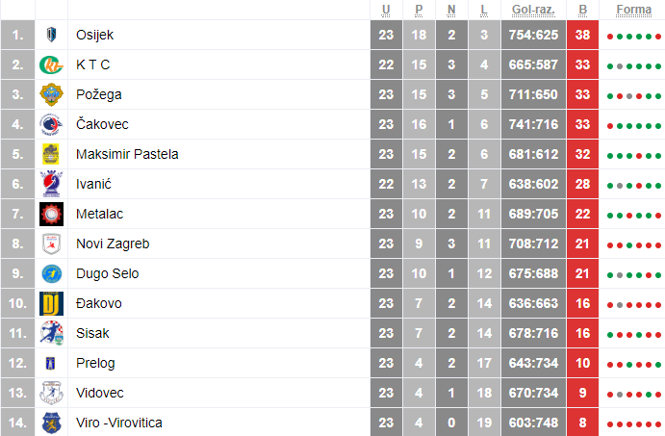The height and width of the screenshot is (436, 665).
Task: Click the Metalac club logo
Action: coord(51,214)
